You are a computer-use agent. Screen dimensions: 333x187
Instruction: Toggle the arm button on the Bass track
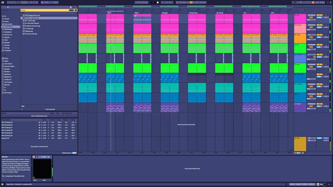pyautogui.click(x=328, y=64)
